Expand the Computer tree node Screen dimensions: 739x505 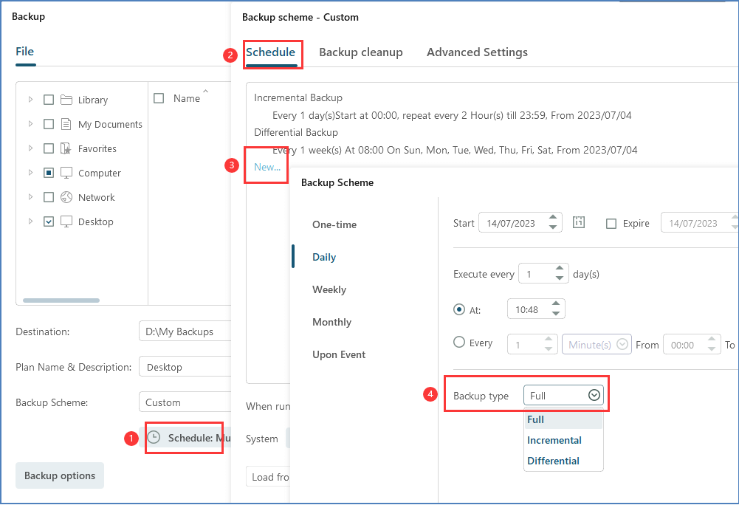coord(30,173)
